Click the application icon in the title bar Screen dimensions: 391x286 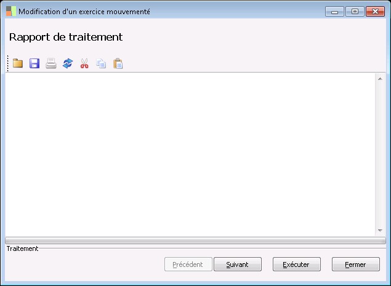pyautogui.click(x=11, y=11)
